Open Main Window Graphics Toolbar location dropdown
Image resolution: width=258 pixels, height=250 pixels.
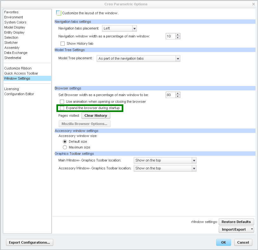[165, 160]
